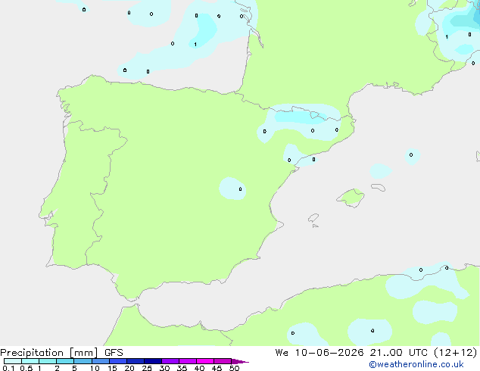Select the 5–10 mm legend color box
Screen dimensions: 480x371
coord(83,361)
